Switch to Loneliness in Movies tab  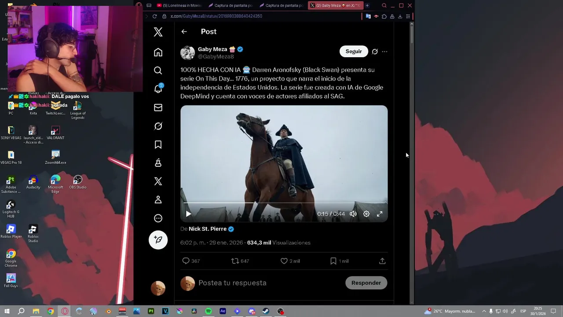(179, 5)
